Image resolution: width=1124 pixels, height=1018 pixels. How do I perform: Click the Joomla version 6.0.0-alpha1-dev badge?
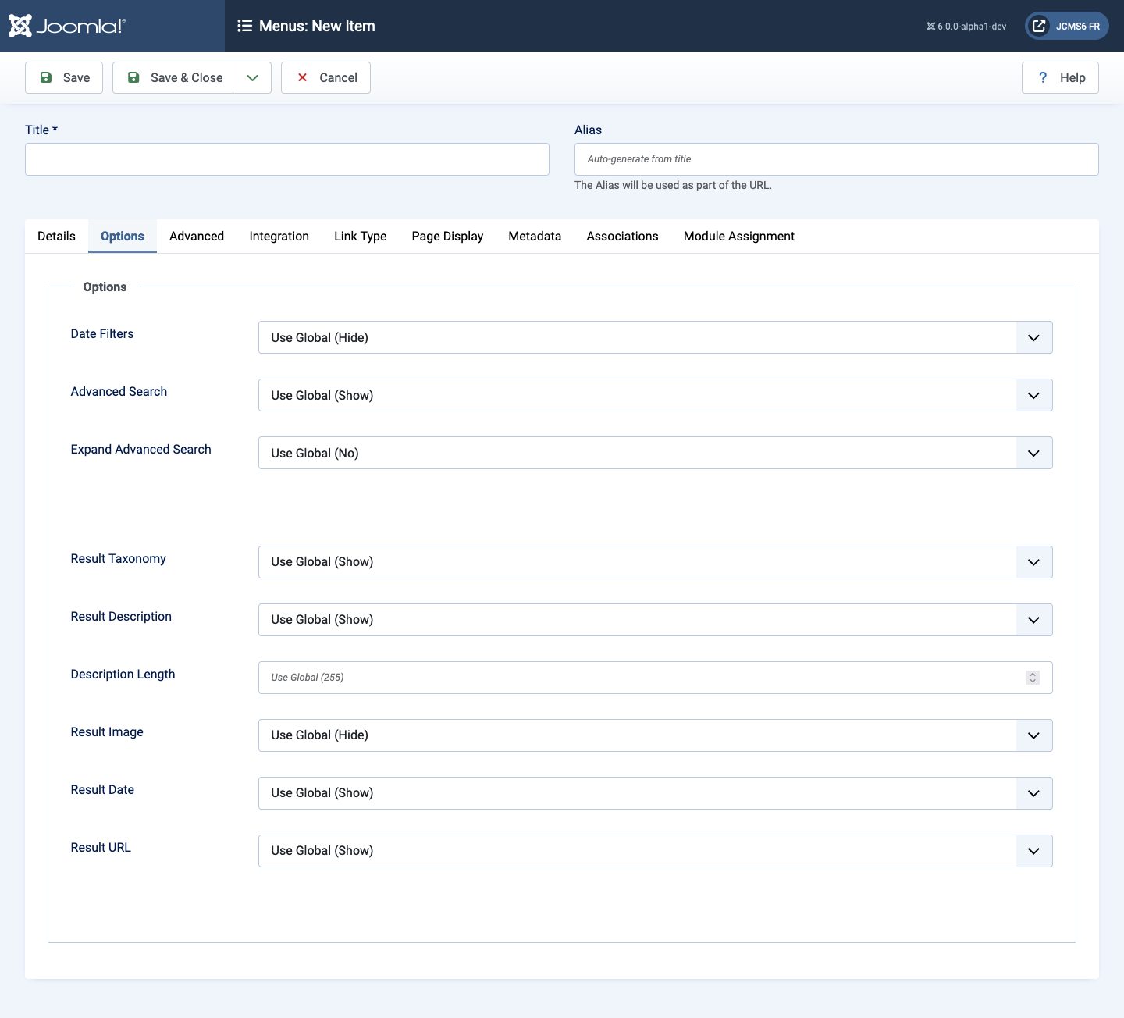[x=966, y=26]
